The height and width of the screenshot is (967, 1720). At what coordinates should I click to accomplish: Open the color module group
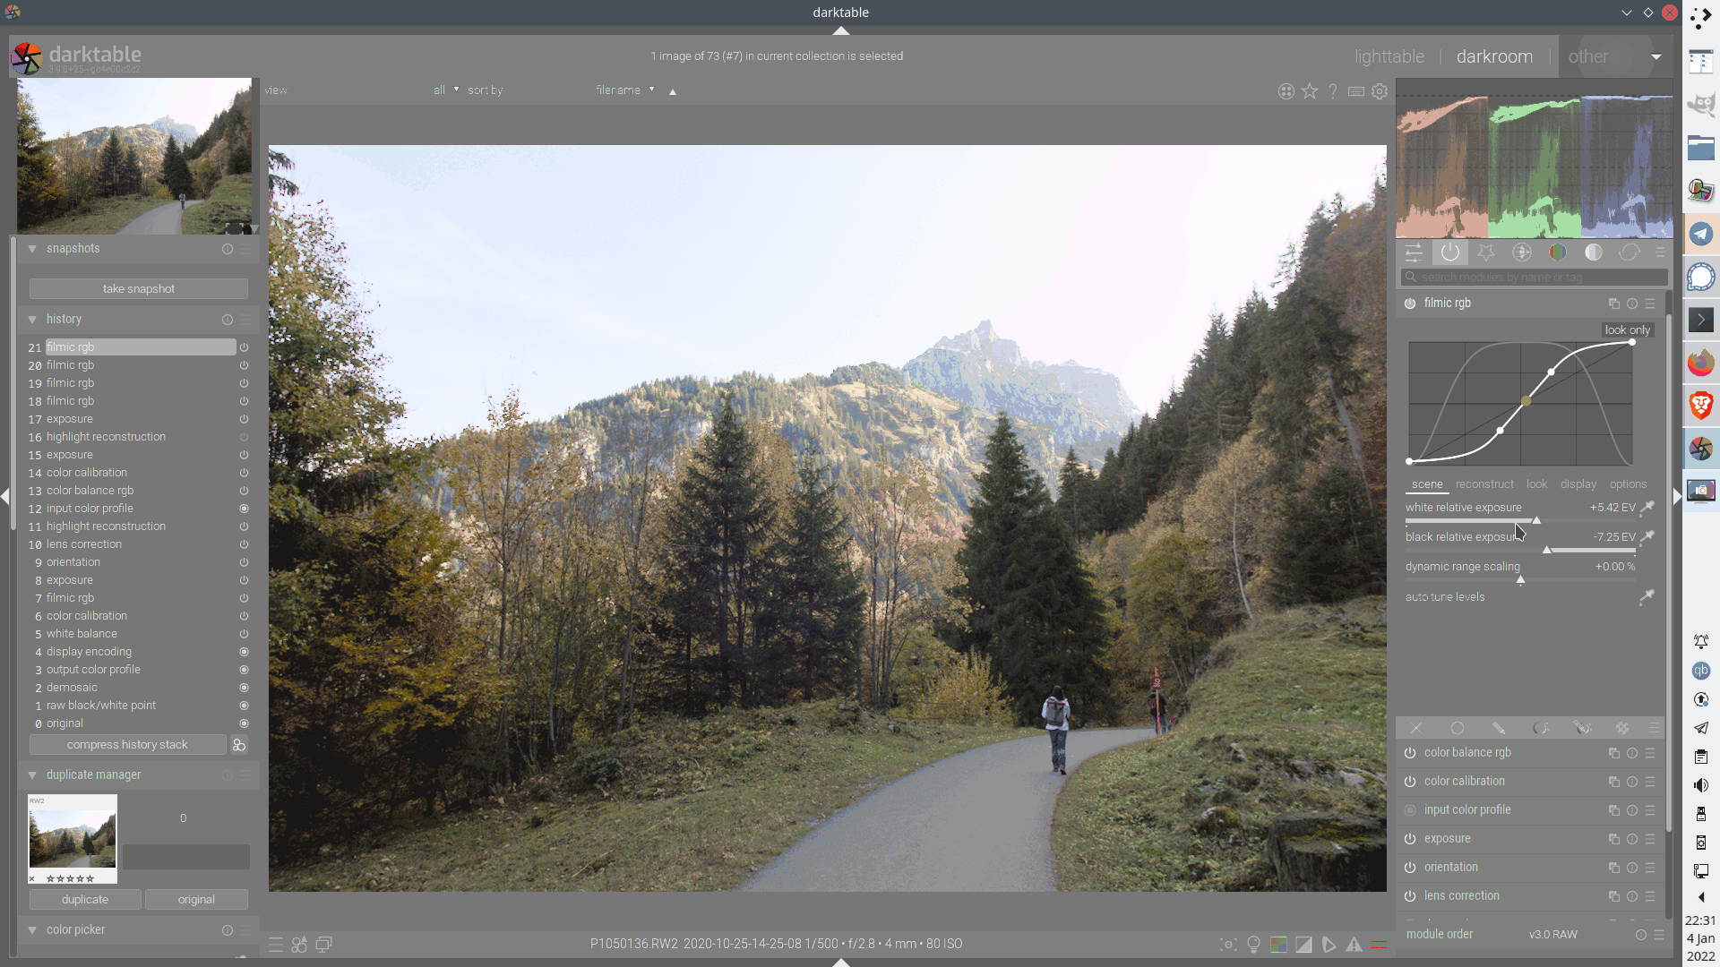tap(1558, 252)
